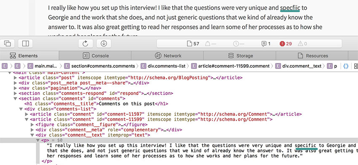Click the "Comments on this post" heading text

click(x=127, y=104)
